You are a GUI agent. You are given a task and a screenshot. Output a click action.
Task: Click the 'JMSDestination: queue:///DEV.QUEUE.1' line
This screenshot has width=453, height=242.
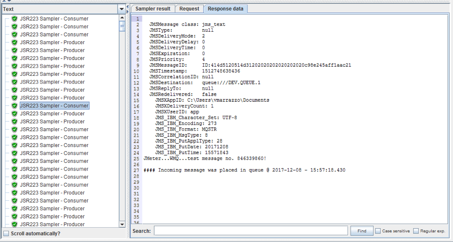[205, 83]
